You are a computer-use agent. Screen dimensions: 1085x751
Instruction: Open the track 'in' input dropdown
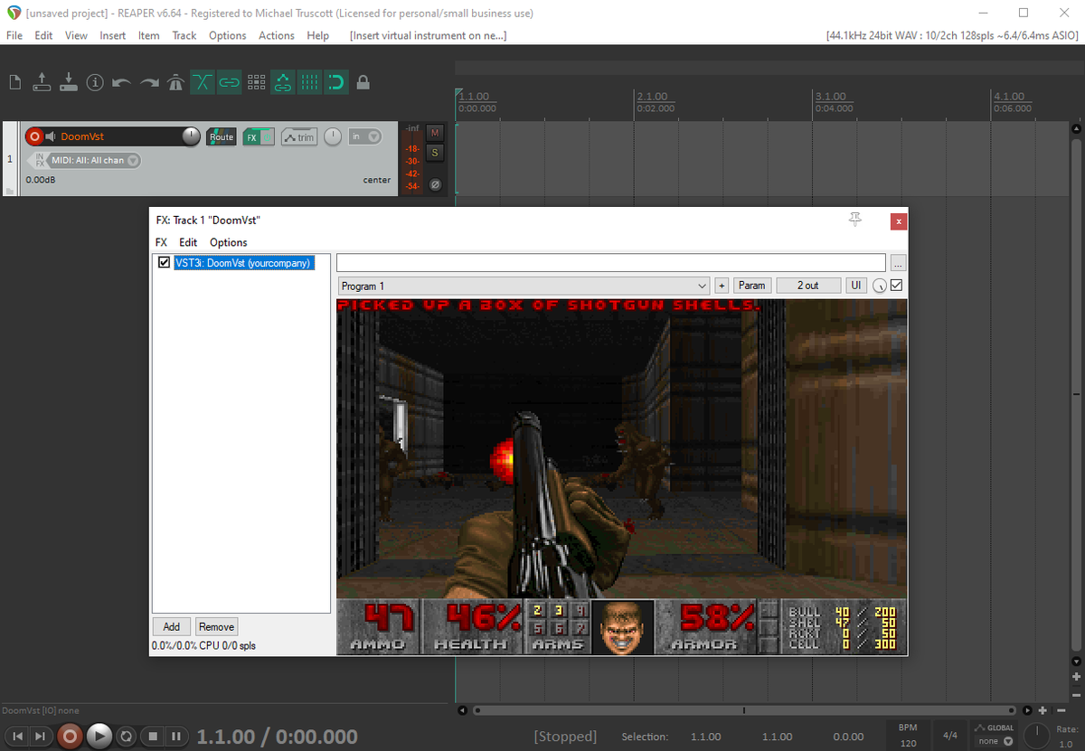tap(365, 136)
